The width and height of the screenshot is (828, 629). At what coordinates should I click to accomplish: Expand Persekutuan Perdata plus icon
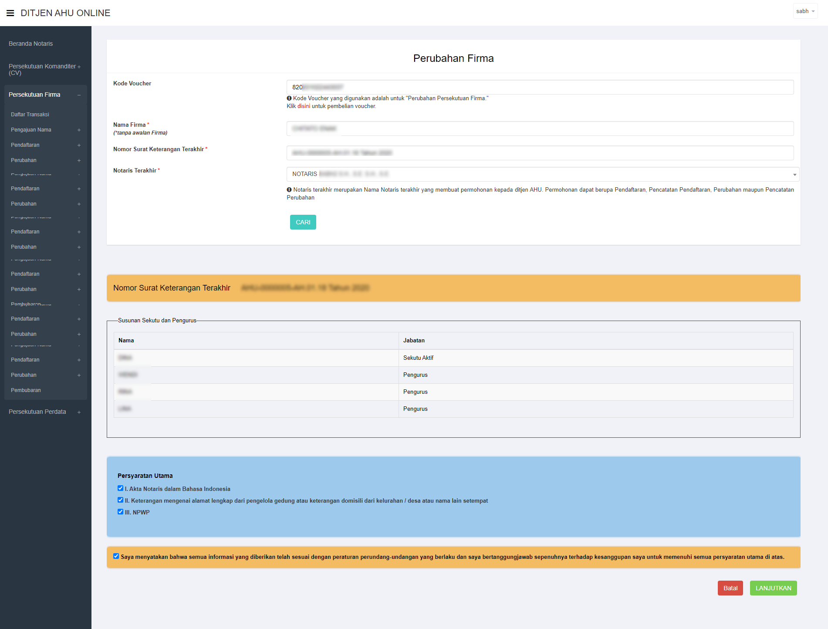pyautogui.click(x=79, y=412)
